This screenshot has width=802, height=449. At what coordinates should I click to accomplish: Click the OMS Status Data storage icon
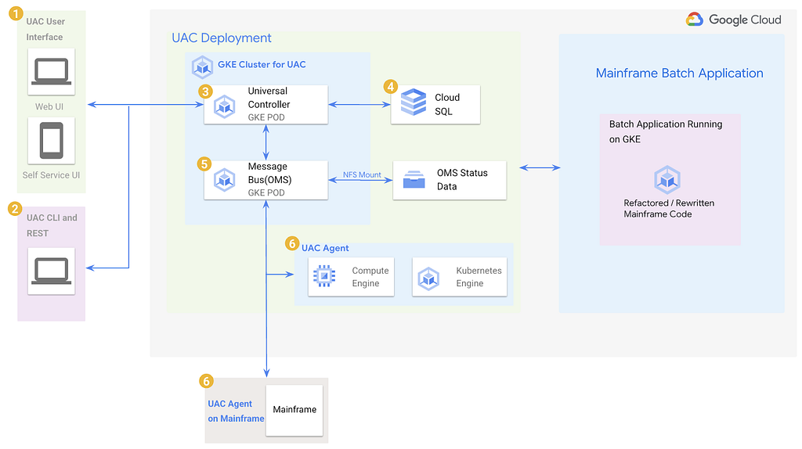pyautogui.click(x=414, y=179)
